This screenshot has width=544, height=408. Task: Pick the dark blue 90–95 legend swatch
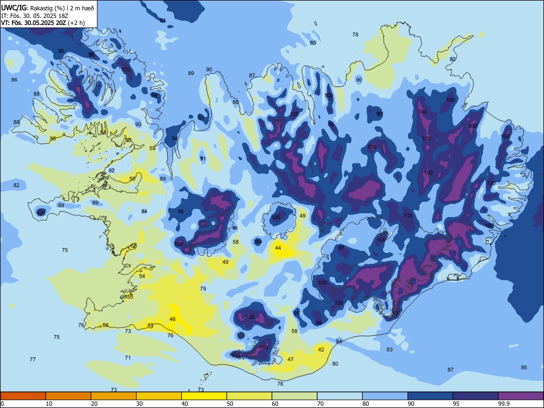[430, 396]
